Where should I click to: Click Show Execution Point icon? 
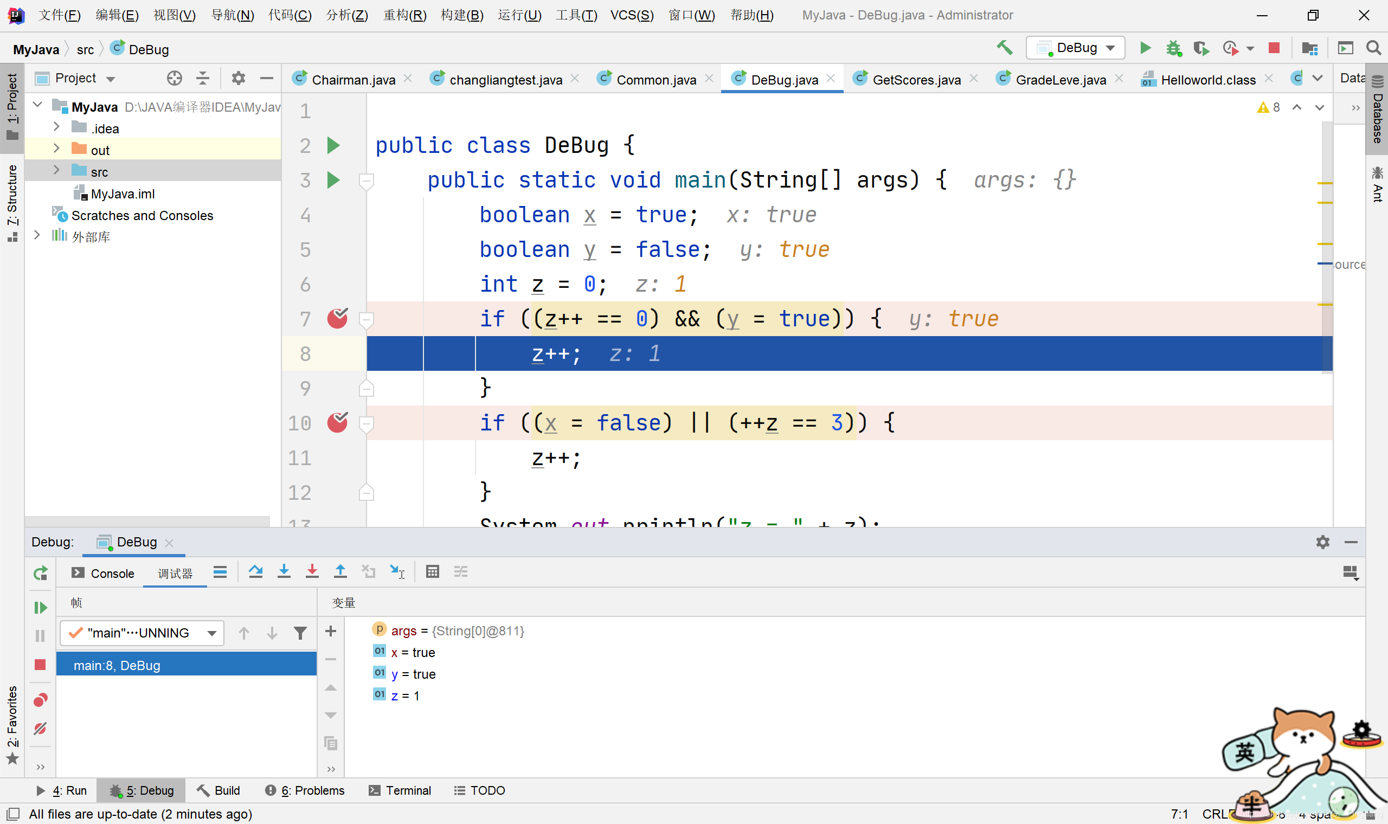point(220,571)
